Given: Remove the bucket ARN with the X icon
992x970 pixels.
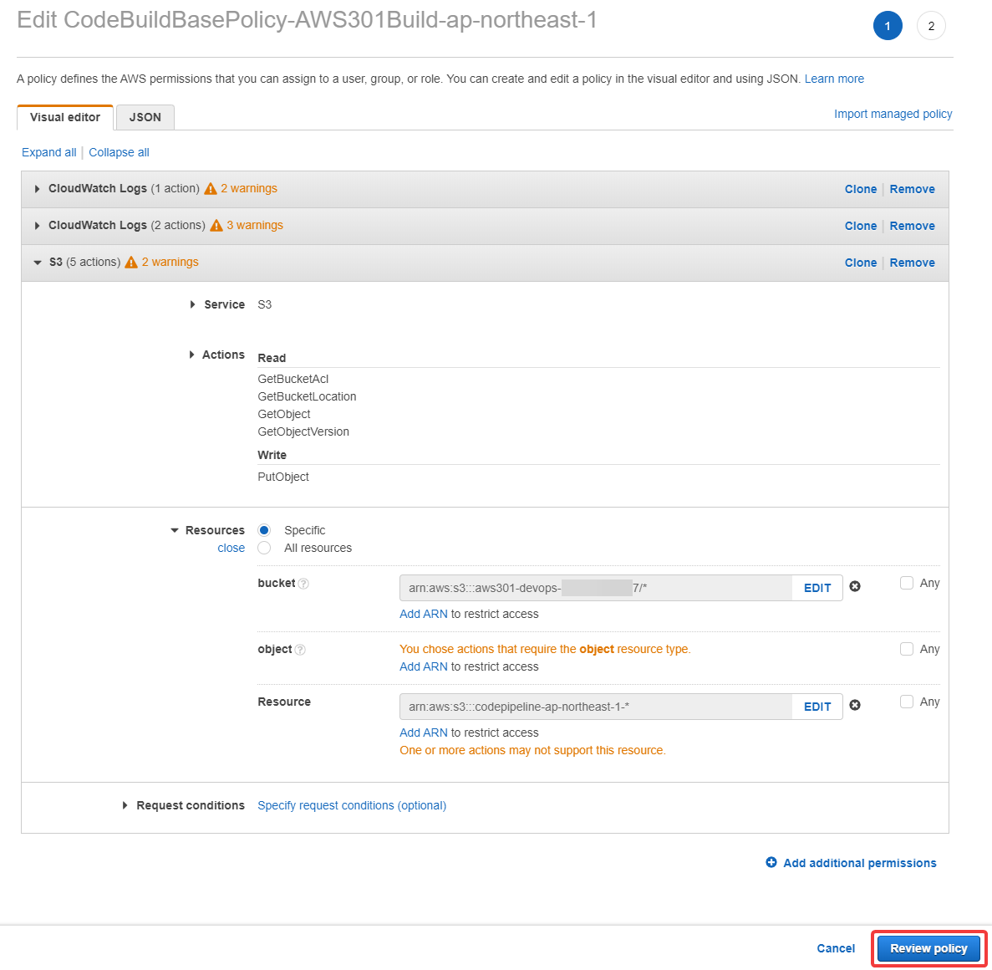Looking at the screenshot, I should pyautogui.click(x=855, y=587).
